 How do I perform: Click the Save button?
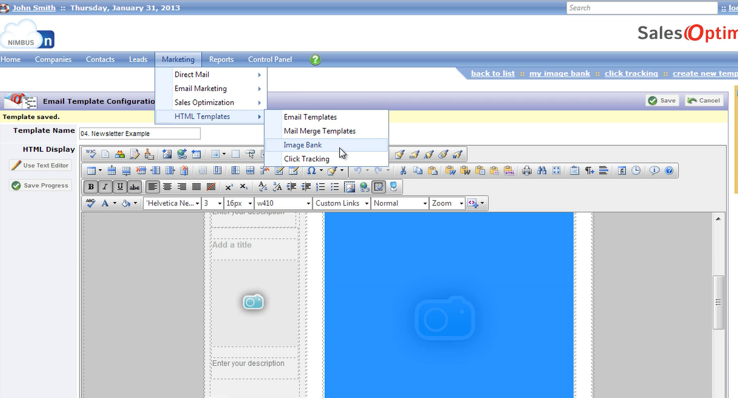pyautogui.click(x=662, y=100)
